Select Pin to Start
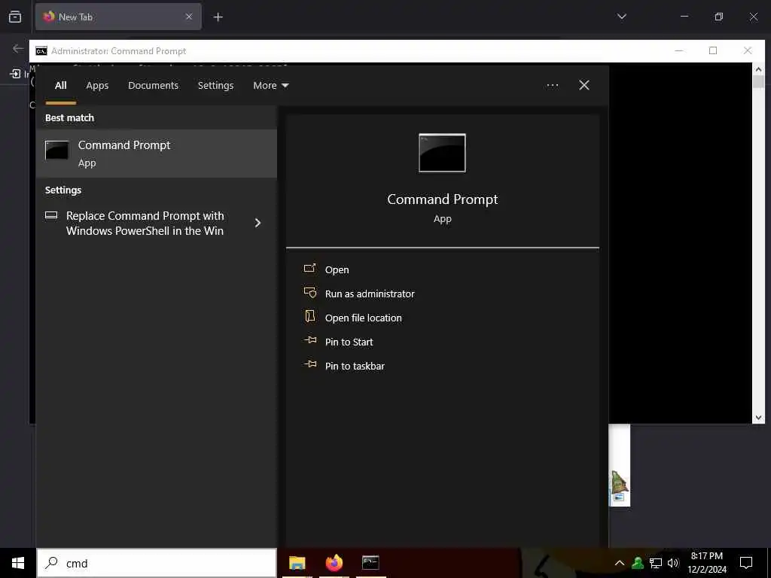Image resolution: width=771 pixels, height=578 pixels. [x=349, y=342]
